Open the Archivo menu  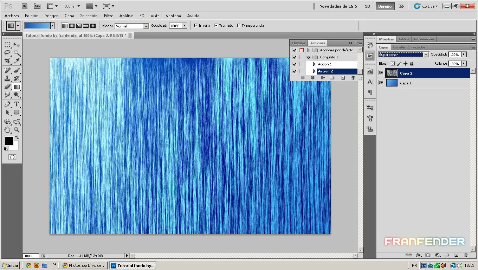(x=12, y=16)
